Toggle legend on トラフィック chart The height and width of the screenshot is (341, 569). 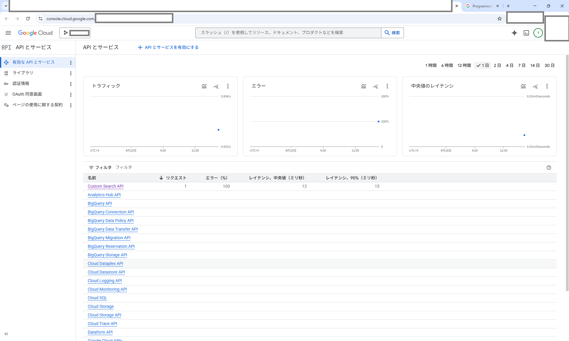[x=204, y=86]
